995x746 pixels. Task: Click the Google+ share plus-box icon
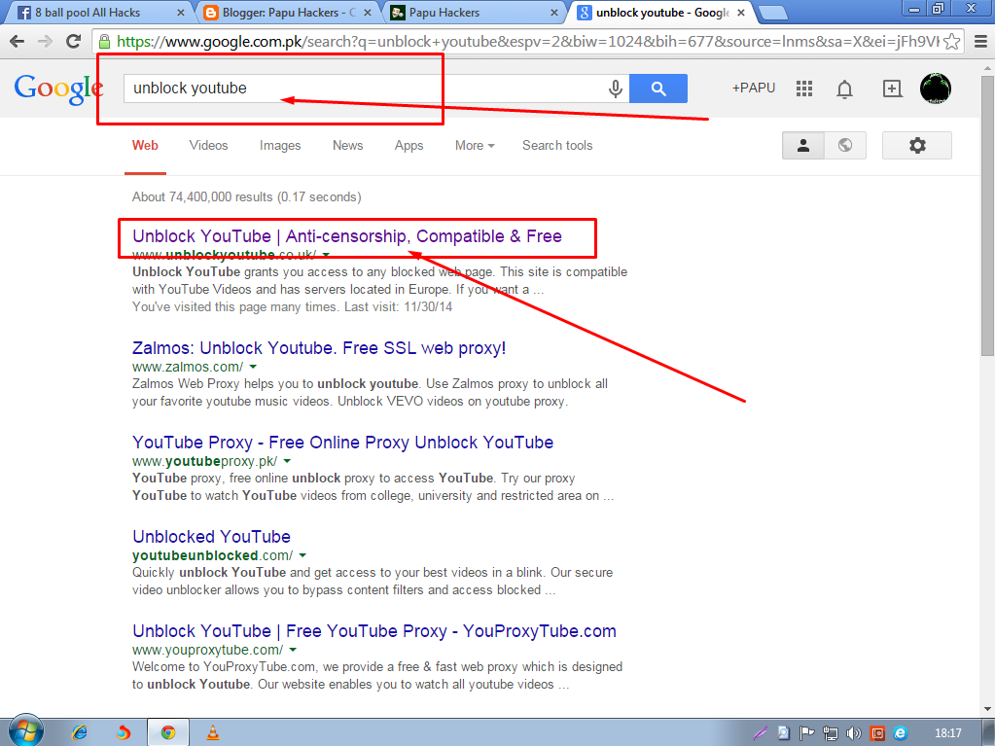[x=892, y=89]
